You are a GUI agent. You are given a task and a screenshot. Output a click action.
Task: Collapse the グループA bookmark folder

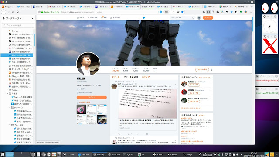pyautogui.click(x=10, y=108)
